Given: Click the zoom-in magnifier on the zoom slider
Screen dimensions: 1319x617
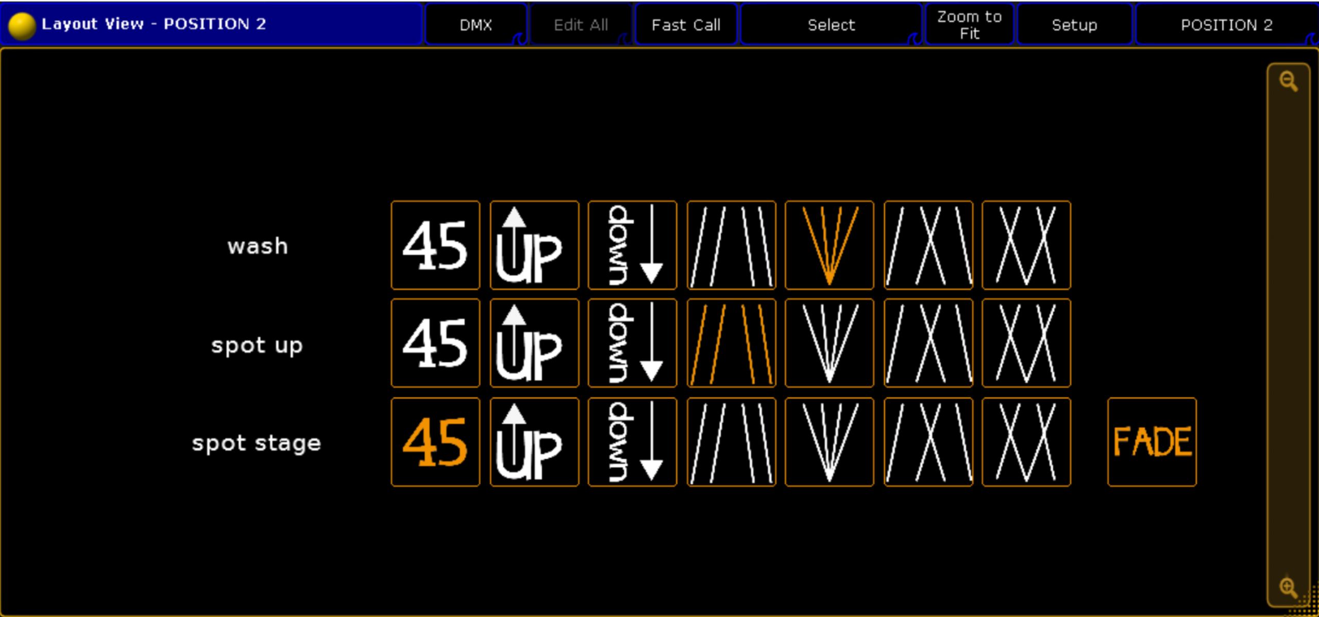Looking at the screenshot, I should [x=1288, y=587].
